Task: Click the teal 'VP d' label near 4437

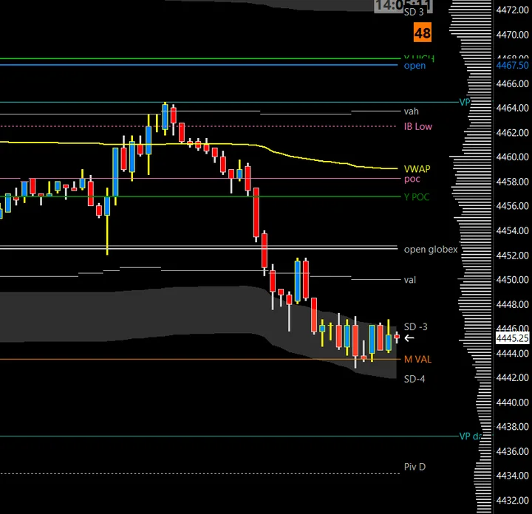Action: [x=470, y=436]
